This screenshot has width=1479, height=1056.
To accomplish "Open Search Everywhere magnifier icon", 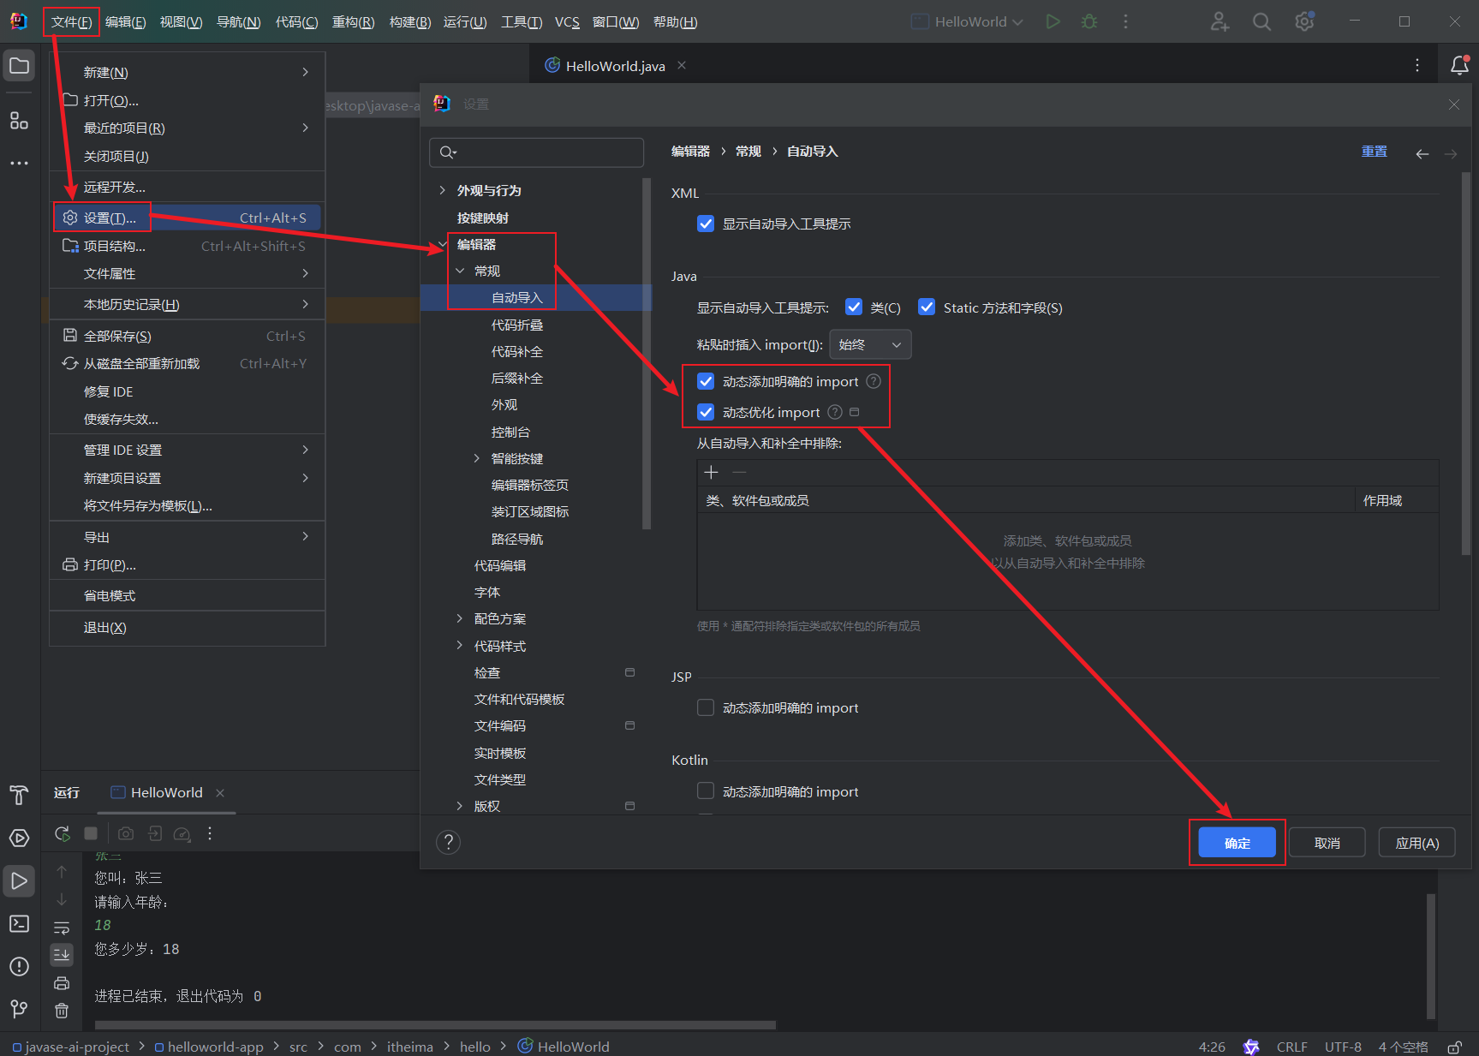I will (x=1261, y=21).
